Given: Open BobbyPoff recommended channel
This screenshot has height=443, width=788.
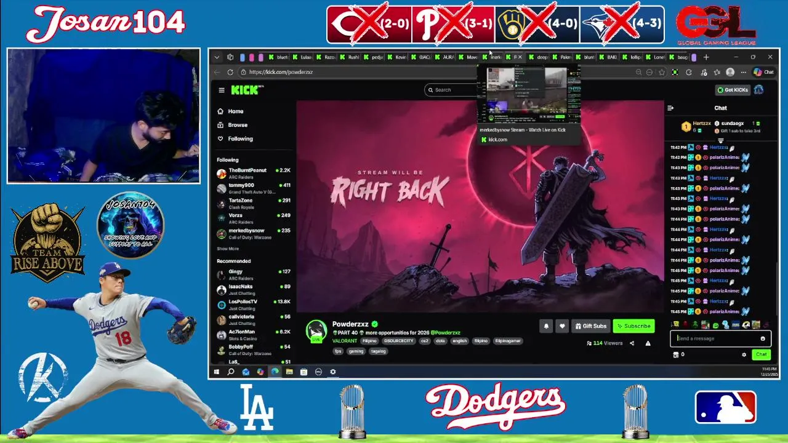Looking at the screenshot, I should (254, 349).
